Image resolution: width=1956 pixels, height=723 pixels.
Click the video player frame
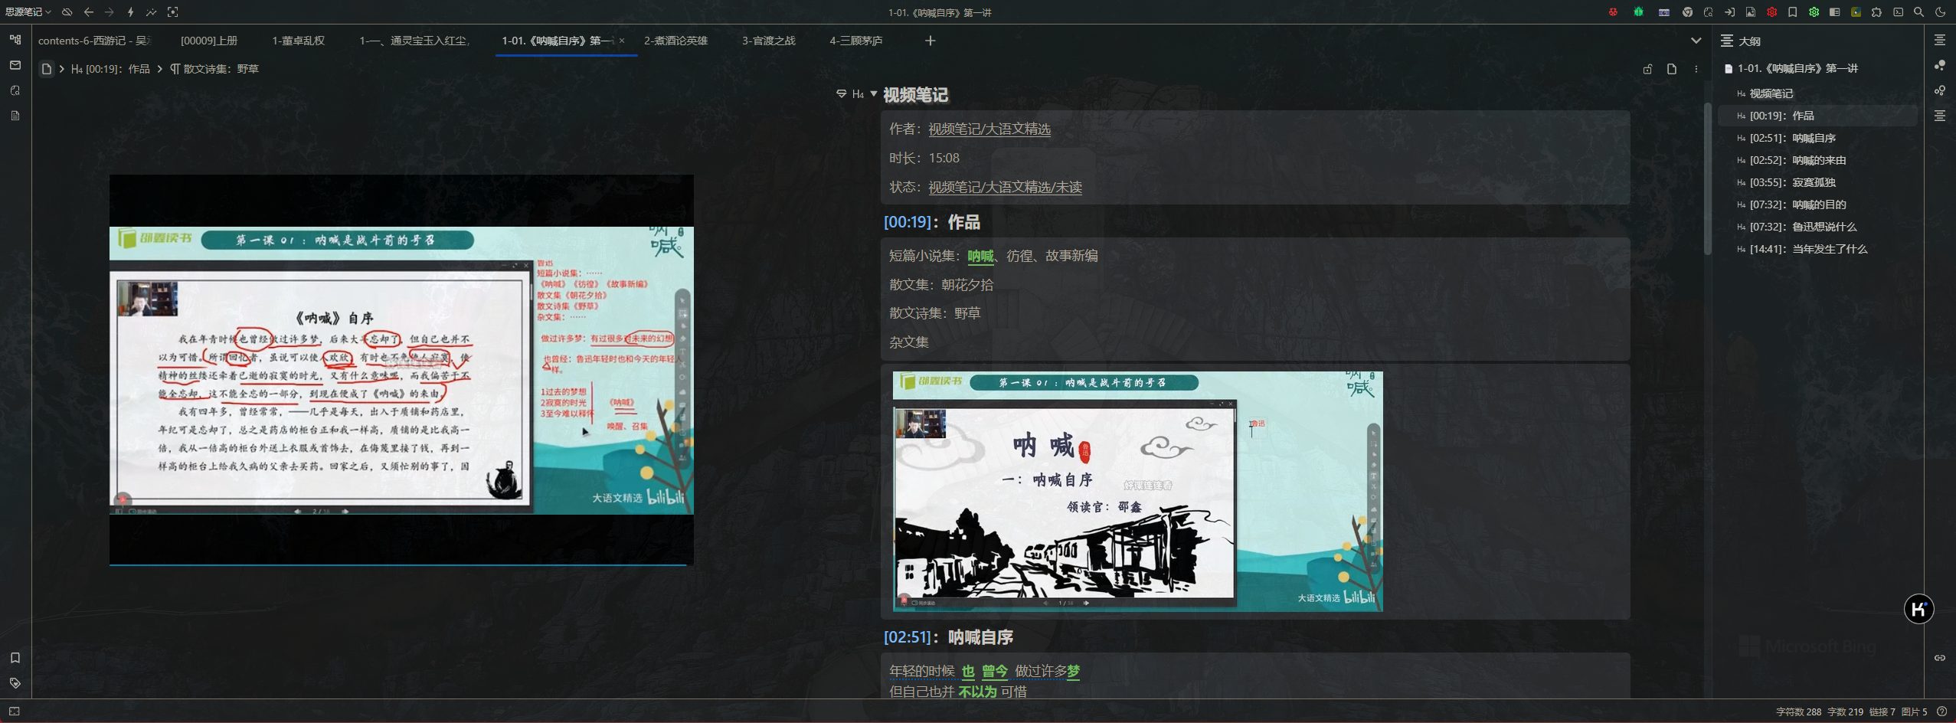401,369
